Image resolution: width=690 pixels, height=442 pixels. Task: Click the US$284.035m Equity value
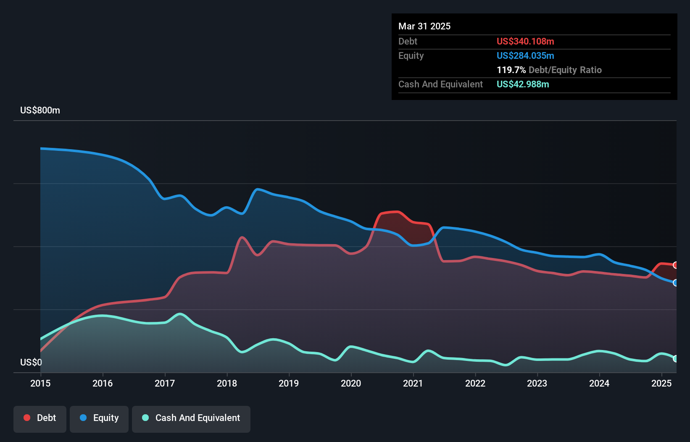coord(525,55)
